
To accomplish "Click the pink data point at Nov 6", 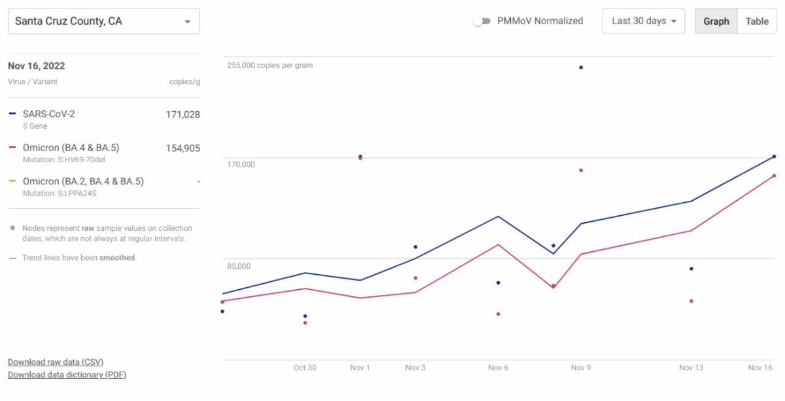I will click(498, 314).
